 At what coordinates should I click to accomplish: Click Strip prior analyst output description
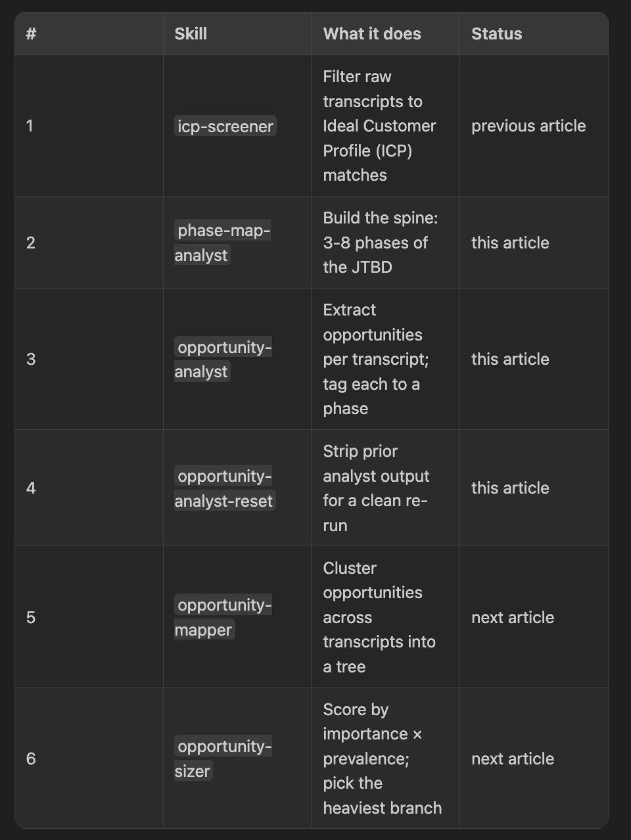[x=376, y=488]
